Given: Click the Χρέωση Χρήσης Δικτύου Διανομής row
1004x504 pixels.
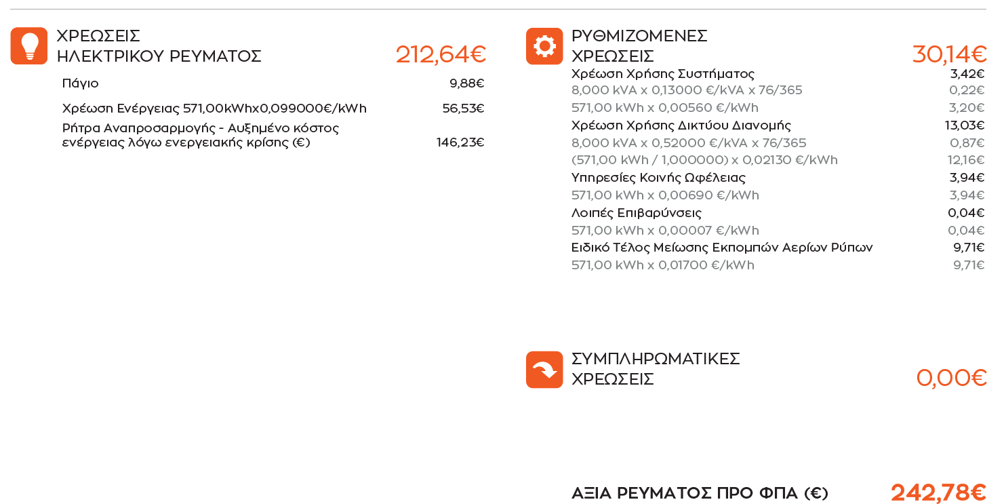Looking at the screenshot, I should (778, 125).
